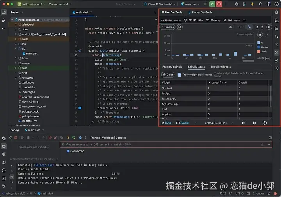
Task: Click the Clear button in Rebuild Stats
Action: (168, 75)
